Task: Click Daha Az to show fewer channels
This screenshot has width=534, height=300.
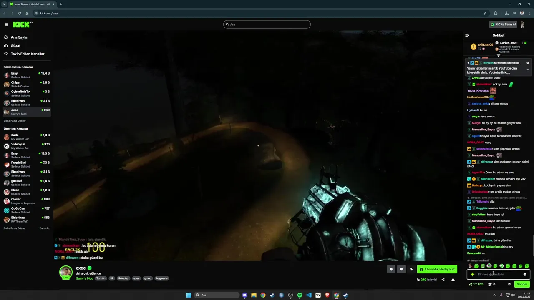Action: click(x=45, y=228)
